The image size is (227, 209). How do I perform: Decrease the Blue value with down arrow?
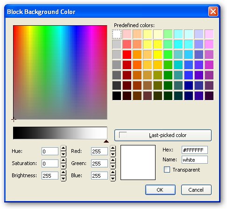[113, 179]
